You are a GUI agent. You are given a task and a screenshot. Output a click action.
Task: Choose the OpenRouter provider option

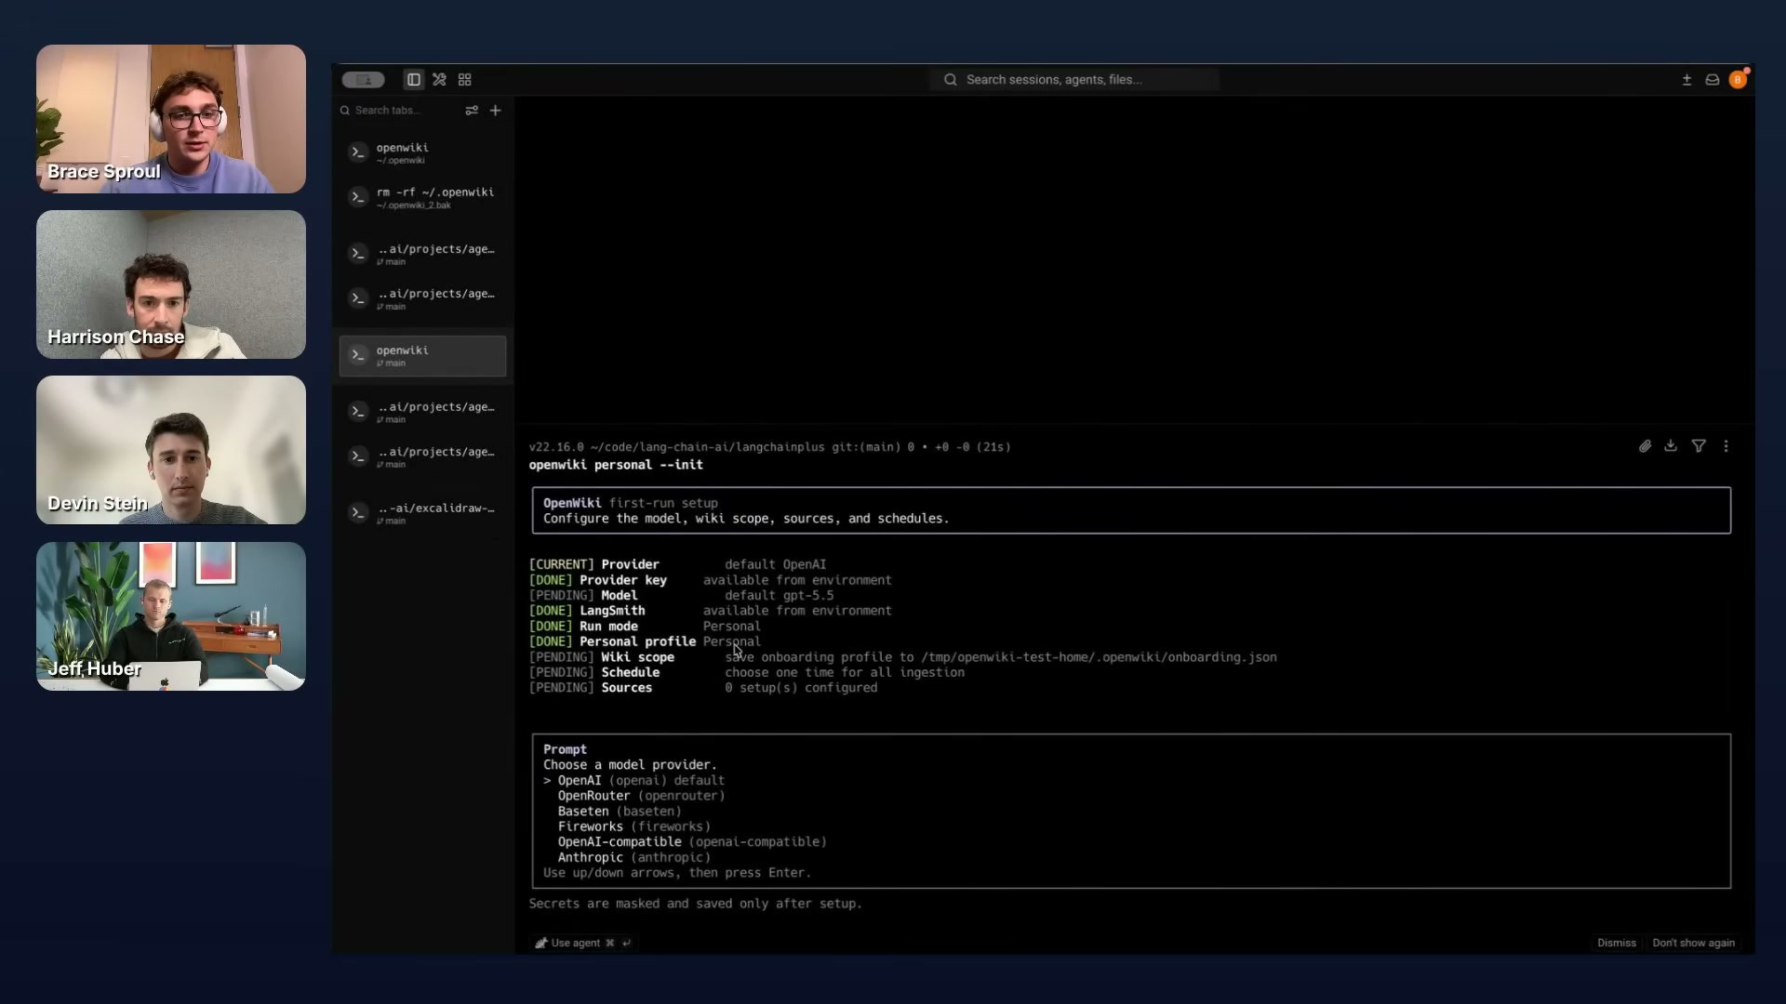pyautogui.click(x=641, y=796)
